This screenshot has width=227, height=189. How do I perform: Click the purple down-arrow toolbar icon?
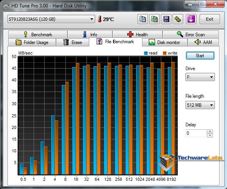tap(191, 19)
